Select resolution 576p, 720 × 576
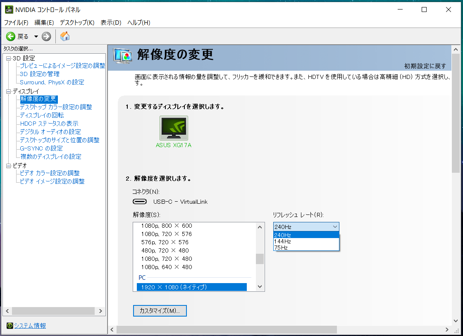This screenshot has width=463, height=336. 165,242
